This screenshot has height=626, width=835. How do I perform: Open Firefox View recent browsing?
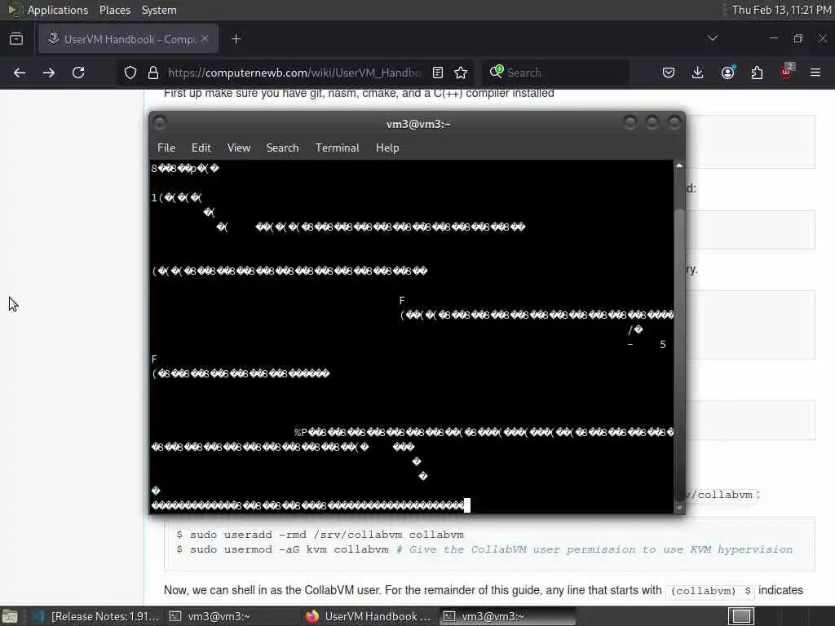pyautogui.click(x=16, y=39)
